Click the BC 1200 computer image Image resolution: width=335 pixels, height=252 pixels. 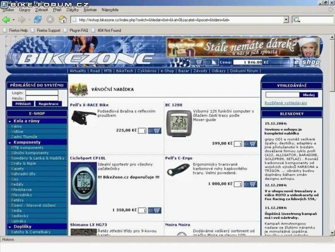(179, 123)
